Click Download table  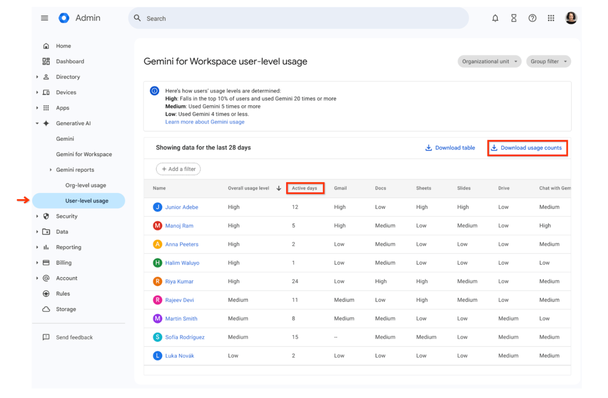pyautogui.click(x=450, y=148)
